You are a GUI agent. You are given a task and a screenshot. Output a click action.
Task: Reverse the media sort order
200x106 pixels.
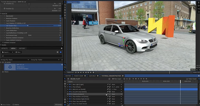[x=62, y=60]
